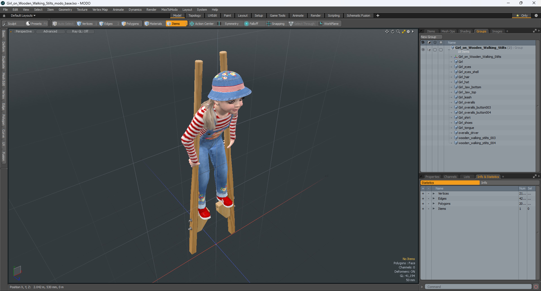The image size is (541, 291).
Task: Expand the Polygons statistics row
Action: point(434,204)
